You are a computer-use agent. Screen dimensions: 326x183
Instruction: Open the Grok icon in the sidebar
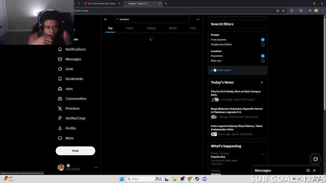coord(60,69)
